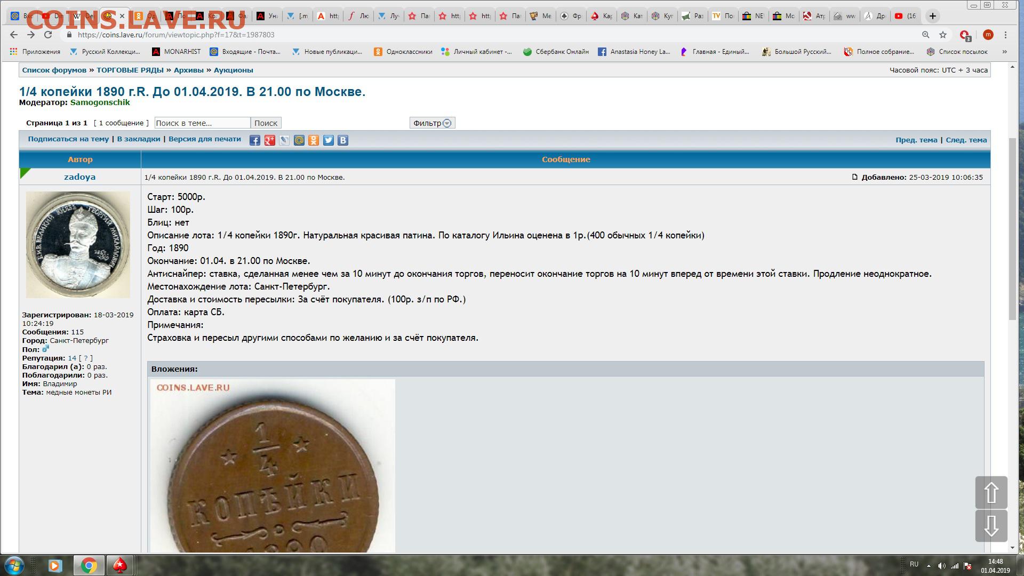Image resolution: width=1024 pixels, height=576 pixels.
Task: Open a new browser tab
Action: coord(933,16)
